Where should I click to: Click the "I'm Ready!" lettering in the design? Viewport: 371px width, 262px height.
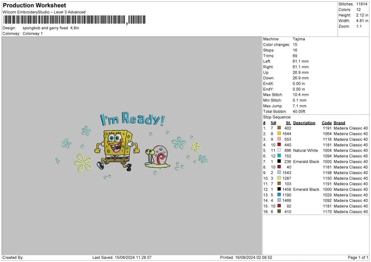tap(132, 118)
